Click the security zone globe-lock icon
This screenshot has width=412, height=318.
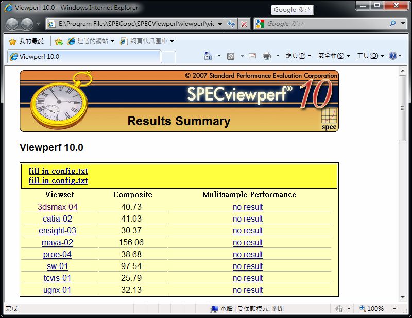(x=339, y=309)
